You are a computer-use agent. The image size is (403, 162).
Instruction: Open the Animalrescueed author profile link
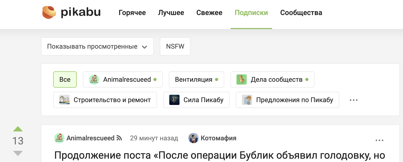(91, 138)
